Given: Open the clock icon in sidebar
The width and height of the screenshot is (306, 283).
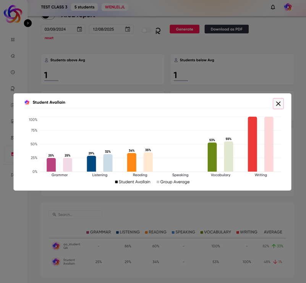Looking at the screenshot, I should click(x=13, y=72).
